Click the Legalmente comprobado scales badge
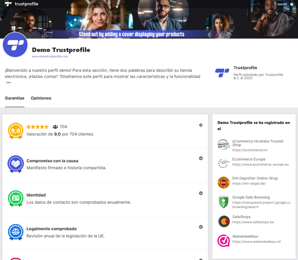298x260 pixels. pos(16,232)
